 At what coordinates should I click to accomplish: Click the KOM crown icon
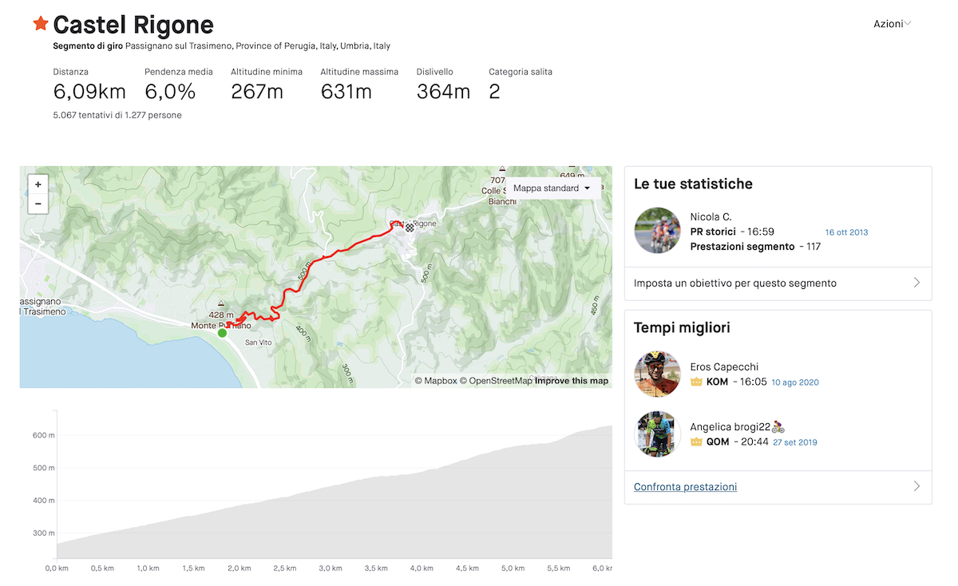696,382
